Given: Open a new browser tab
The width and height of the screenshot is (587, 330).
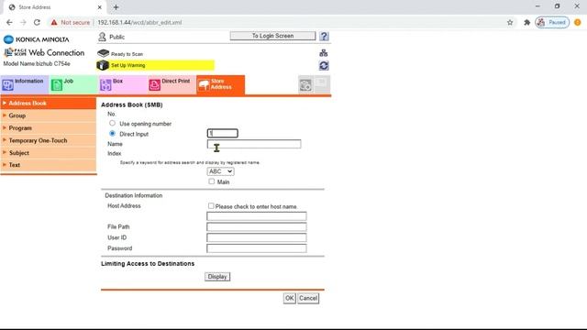Looking at the screenshot, I should [116, 7].
